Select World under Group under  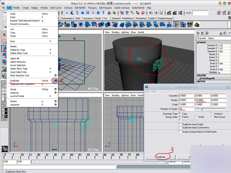click(x=196, y=117)
